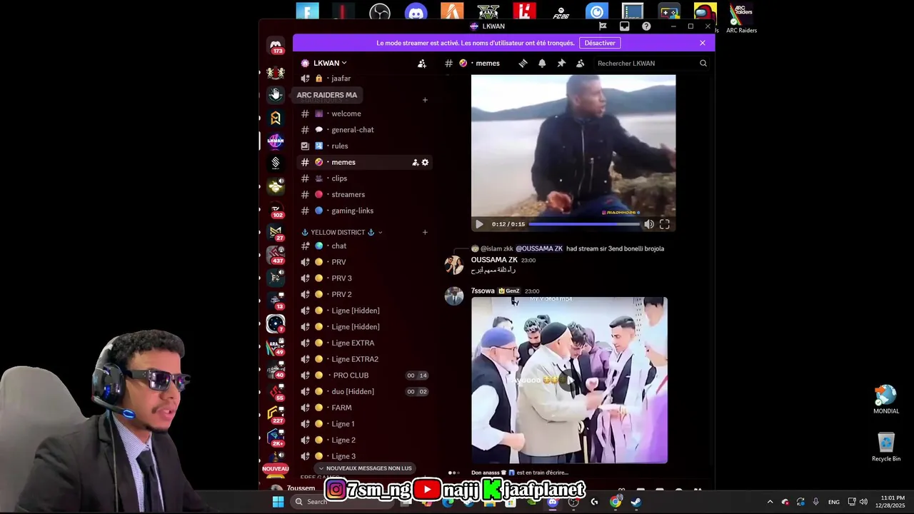914x514 pixels.
Task: Open ARC Raiders desktop icon
Action: pos(741,18)
